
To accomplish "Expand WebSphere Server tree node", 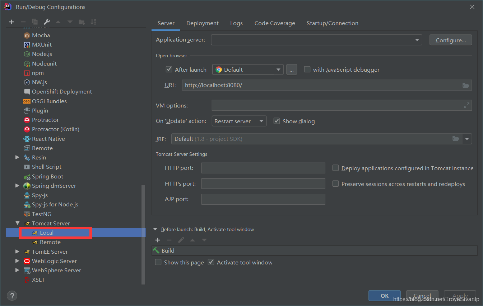I will pos(17,270).
